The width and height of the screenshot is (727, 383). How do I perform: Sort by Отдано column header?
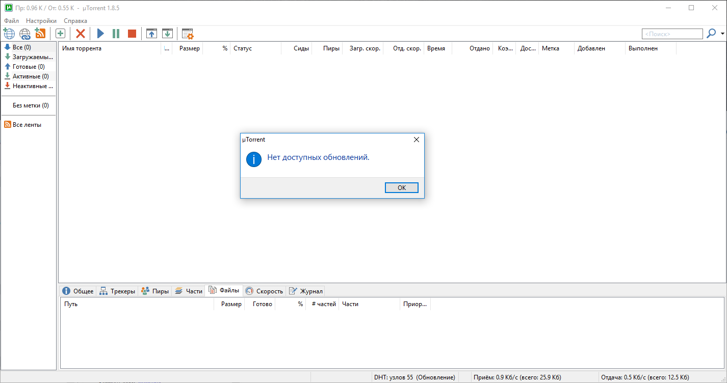click(472, 48)
